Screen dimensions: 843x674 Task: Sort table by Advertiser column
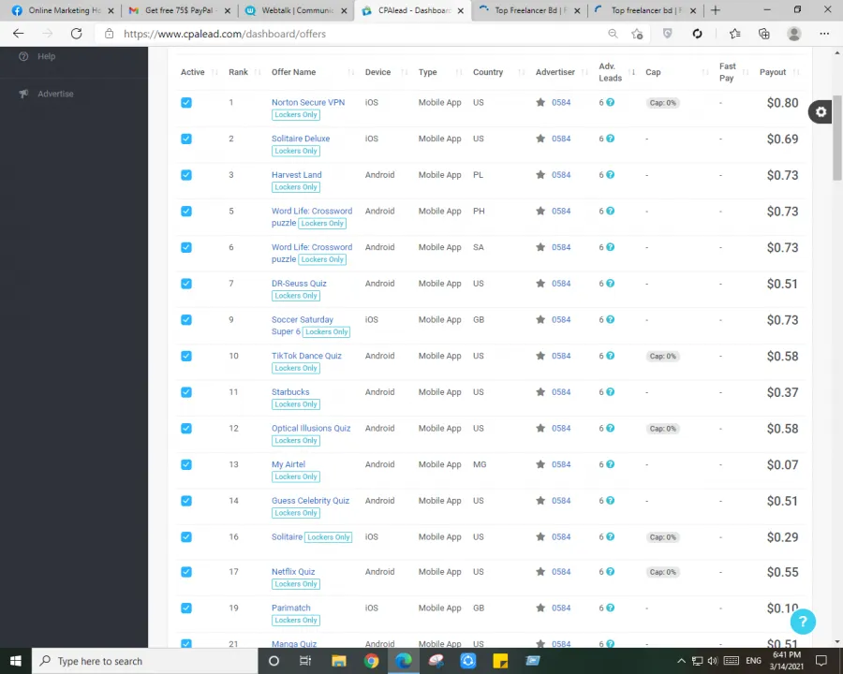(x=555, y=72)
